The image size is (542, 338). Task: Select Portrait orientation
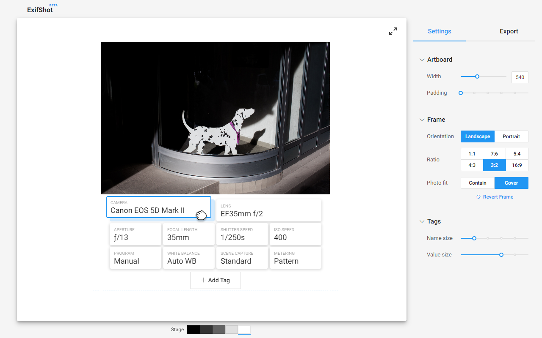[512, 136]
